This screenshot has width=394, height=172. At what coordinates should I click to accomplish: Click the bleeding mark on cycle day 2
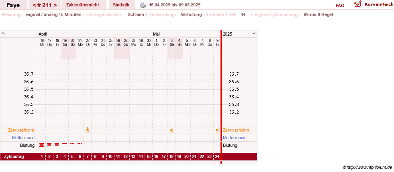click(49, 144)
